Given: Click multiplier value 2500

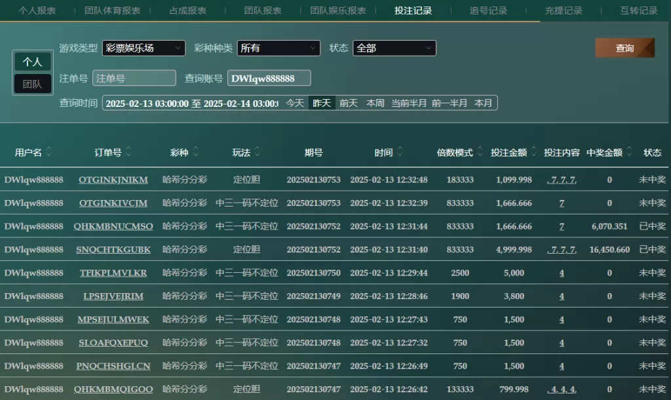Looking at the screenshot, I should point(460,273).
